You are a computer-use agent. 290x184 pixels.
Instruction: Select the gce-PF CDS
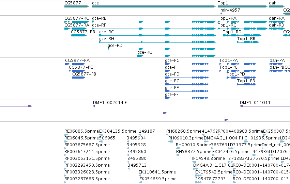click(187, 98)
